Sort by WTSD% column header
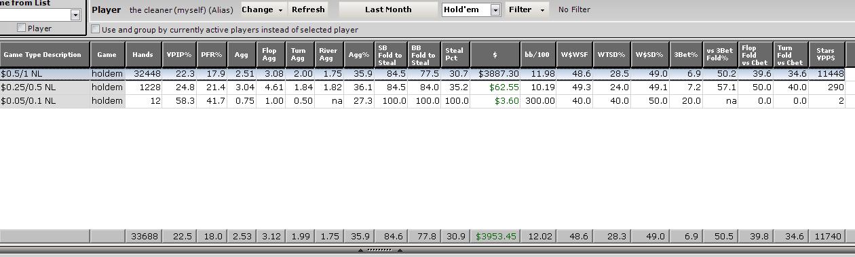Image resolution: width=855 pixels, height=257 pixels. [x=612, y=54]
